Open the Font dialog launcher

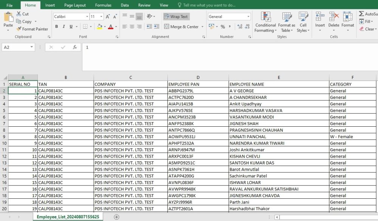[117, 37]
